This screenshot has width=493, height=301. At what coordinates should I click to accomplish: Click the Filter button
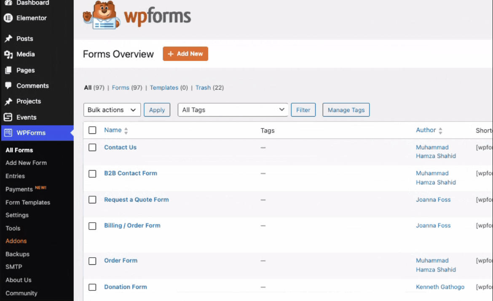tap(303, 110)
